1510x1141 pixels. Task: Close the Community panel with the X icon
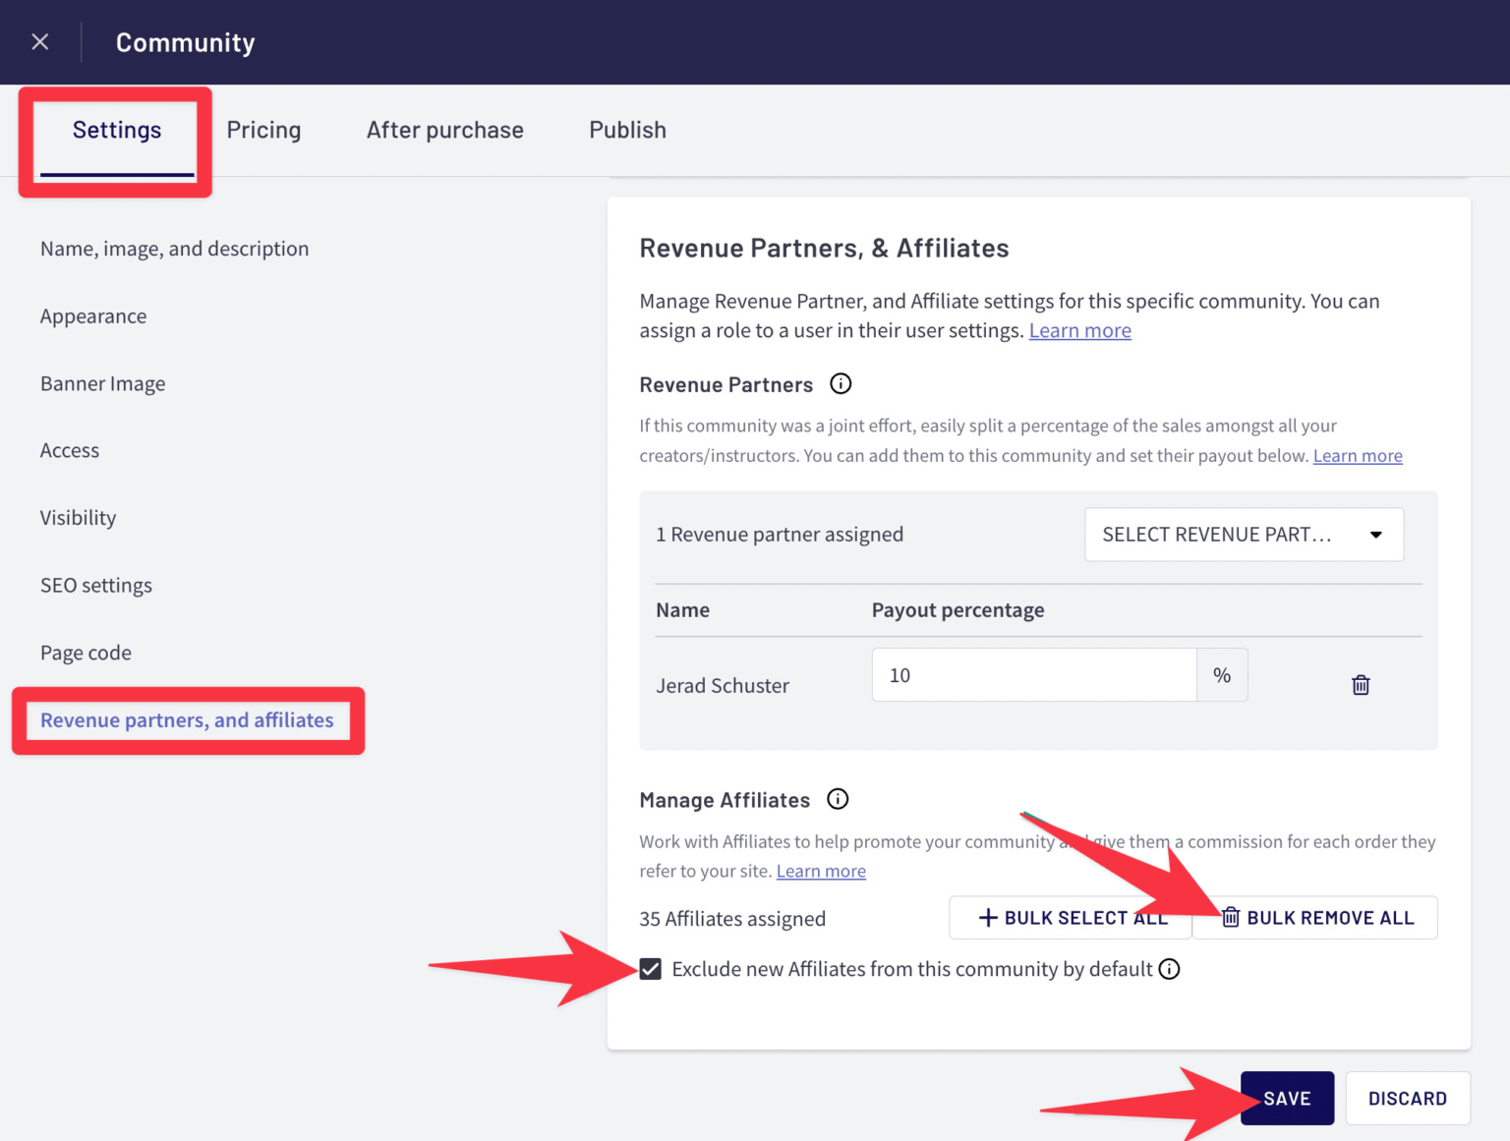click(39, 41)
